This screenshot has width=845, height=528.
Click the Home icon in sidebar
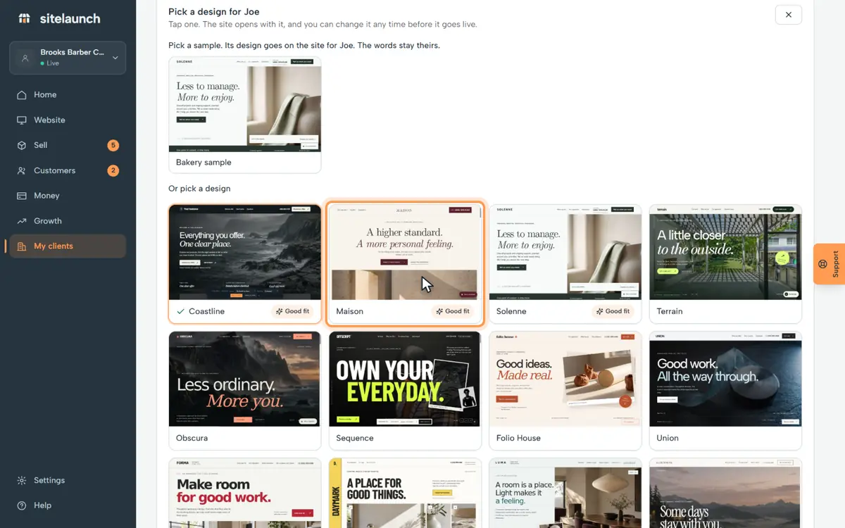(22, 95)
